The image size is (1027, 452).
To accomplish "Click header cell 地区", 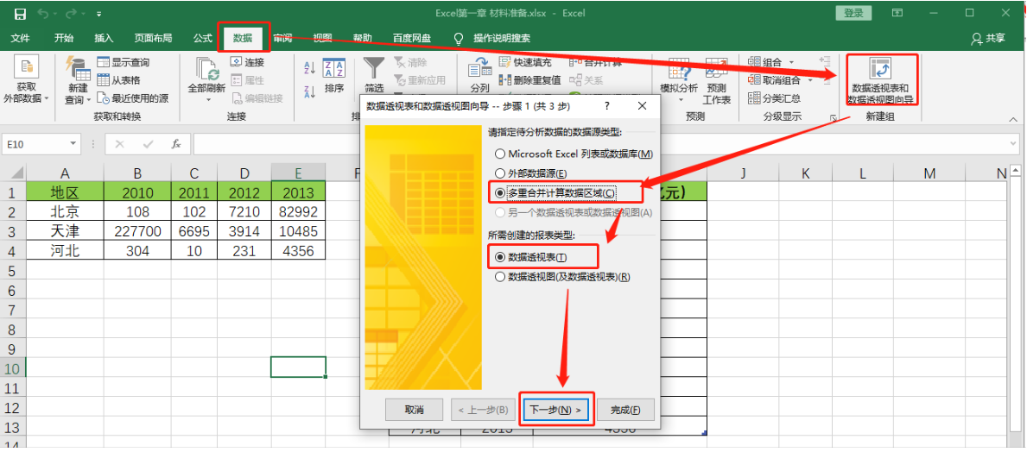I will click(x=65, y=192).
